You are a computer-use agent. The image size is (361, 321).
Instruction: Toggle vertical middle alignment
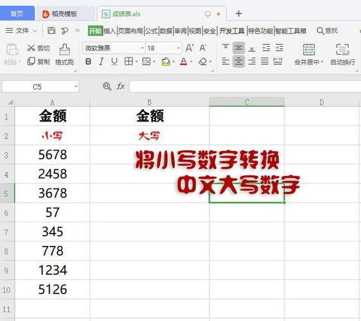coord(238,48)
